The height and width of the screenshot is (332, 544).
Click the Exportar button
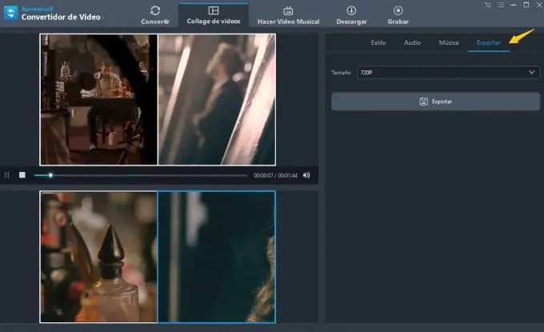tap(435, 102)
